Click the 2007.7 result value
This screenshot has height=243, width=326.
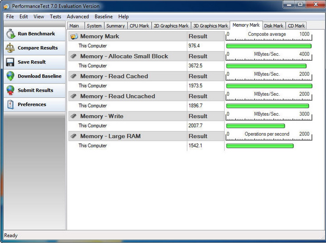tap(195, 126)
